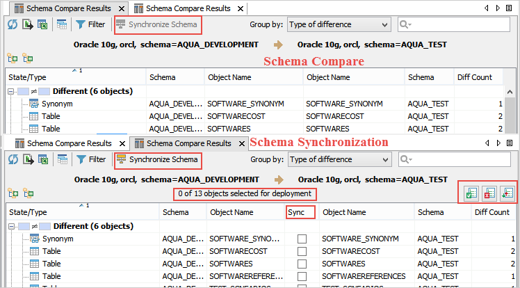Image resolution: width=520 pixels, height=288 pixels.
Task: Click lower Diff Count column header
Action: (x=492, y=212)
